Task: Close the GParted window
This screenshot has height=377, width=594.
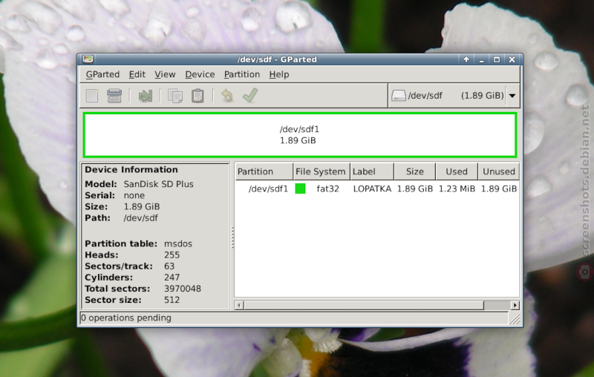Action: (x=512, y=59)
